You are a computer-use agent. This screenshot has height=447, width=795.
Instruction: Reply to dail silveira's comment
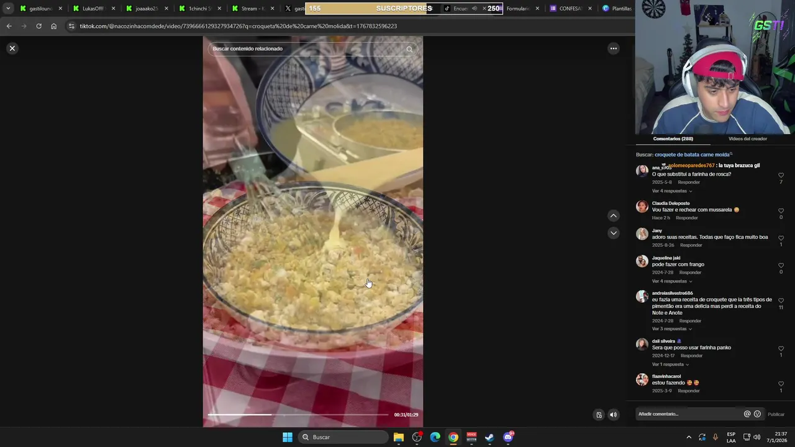pos(691,356)
